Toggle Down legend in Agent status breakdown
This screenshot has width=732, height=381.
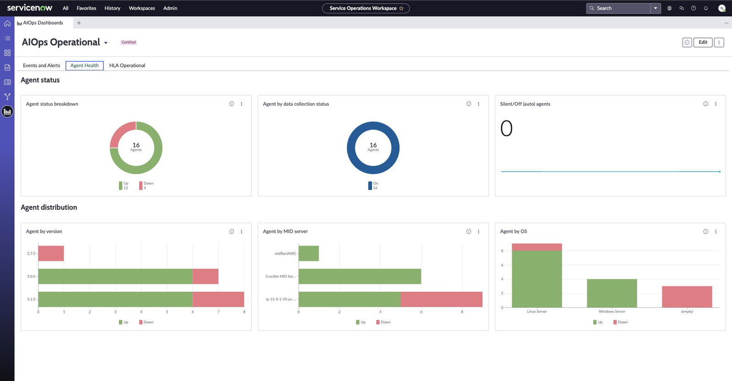146,185
